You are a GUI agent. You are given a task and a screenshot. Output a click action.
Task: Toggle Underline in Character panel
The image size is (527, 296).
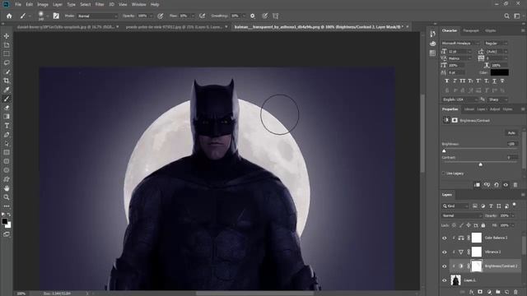click(x=494, y=81)
